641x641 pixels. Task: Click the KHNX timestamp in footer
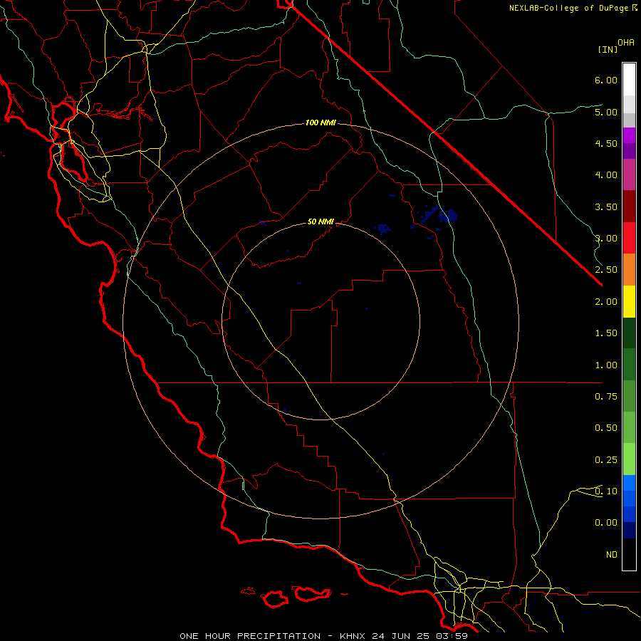404,636
